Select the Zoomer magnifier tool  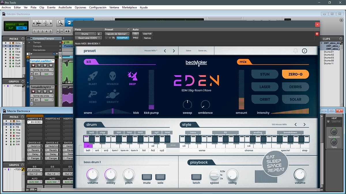click(60, 23)
